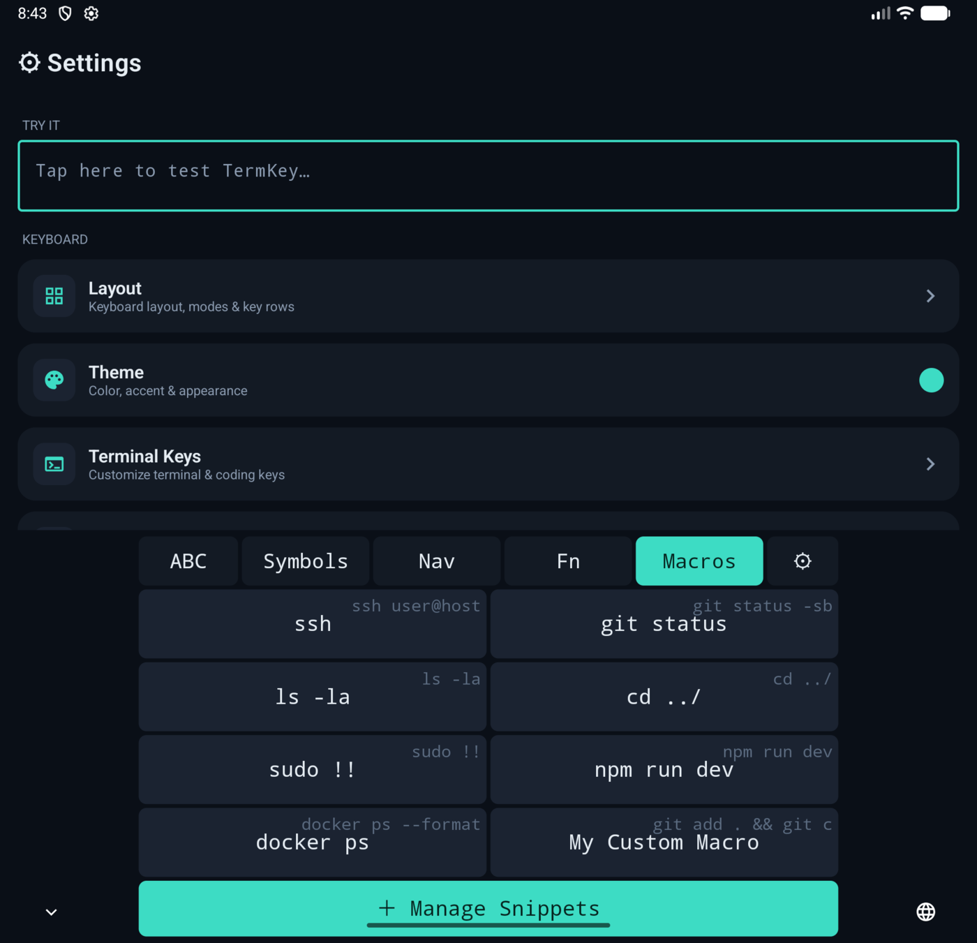This screenshot has height=943, width=977.
Task: Tap the ssh macro key
Action: point(313,624)
